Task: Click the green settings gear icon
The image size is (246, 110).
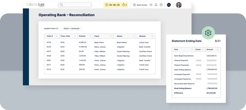Action: pos(208,33)
